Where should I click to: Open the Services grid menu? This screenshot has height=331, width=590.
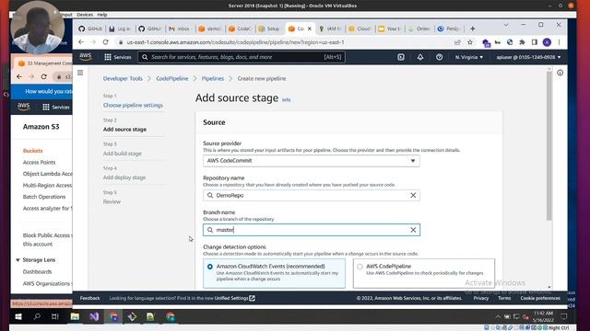tap(118, 57)
